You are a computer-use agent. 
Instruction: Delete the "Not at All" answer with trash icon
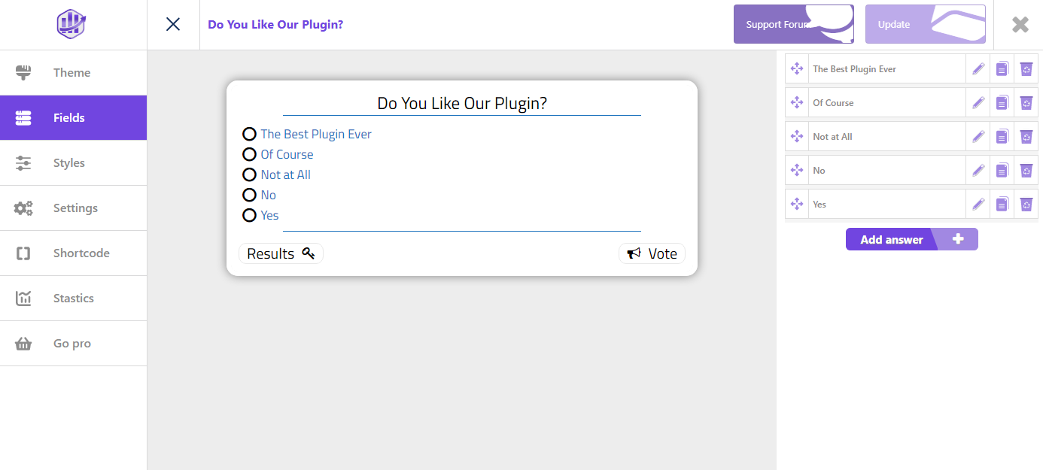click(x=1026, y=137)
